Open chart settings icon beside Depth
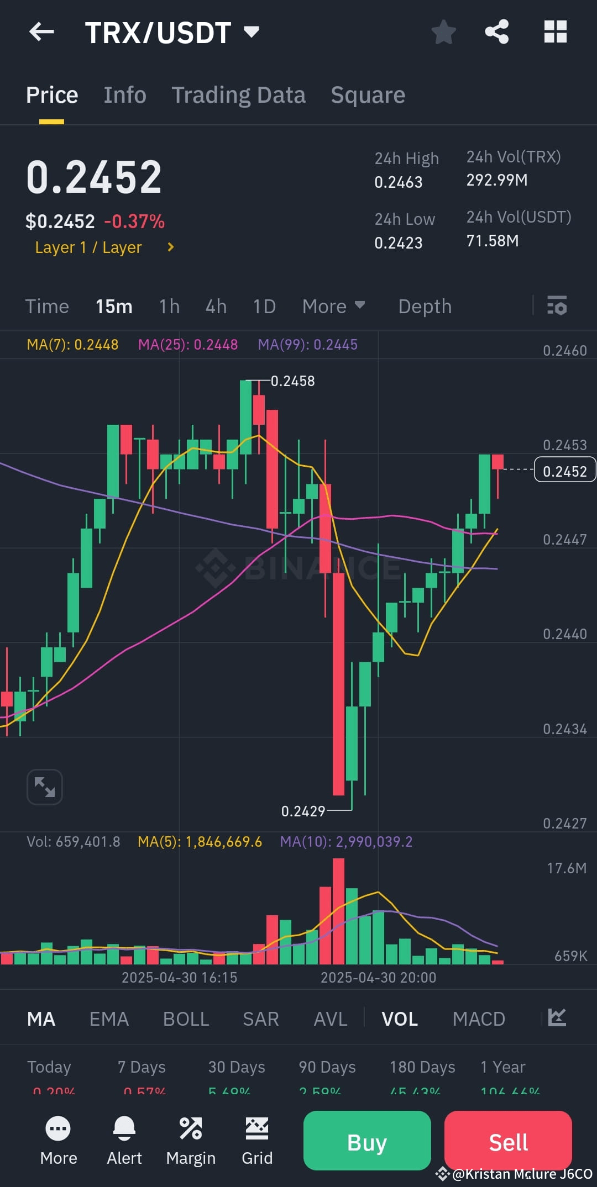Image resolution: width=597 pixels, height=1187 pixels. point(557,306)
